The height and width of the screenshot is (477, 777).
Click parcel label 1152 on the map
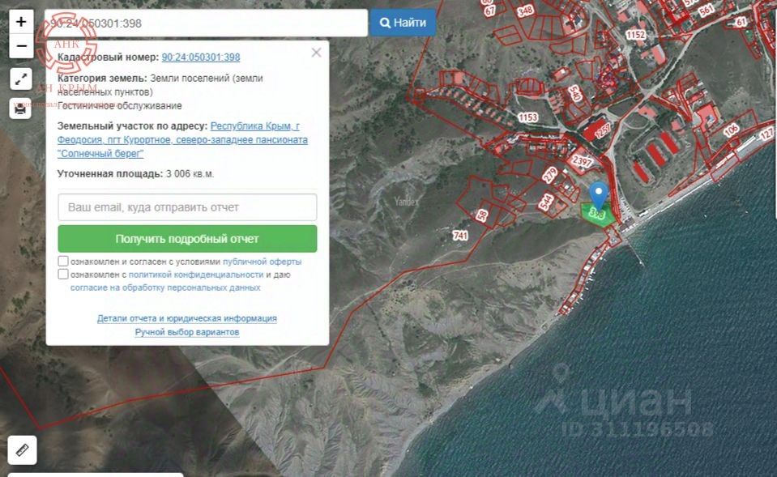pos(635,35)
